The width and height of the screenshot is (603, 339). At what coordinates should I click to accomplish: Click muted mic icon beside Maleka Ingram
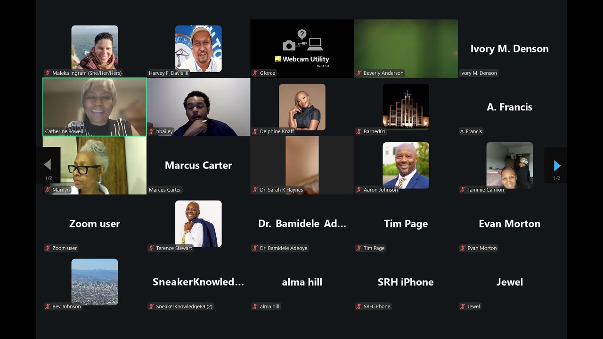(x=48, y=73)
